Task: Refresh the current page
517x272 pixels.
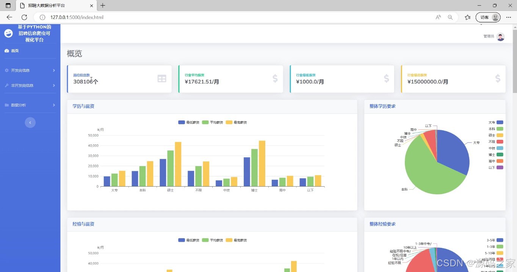Action: pos(24,17)
